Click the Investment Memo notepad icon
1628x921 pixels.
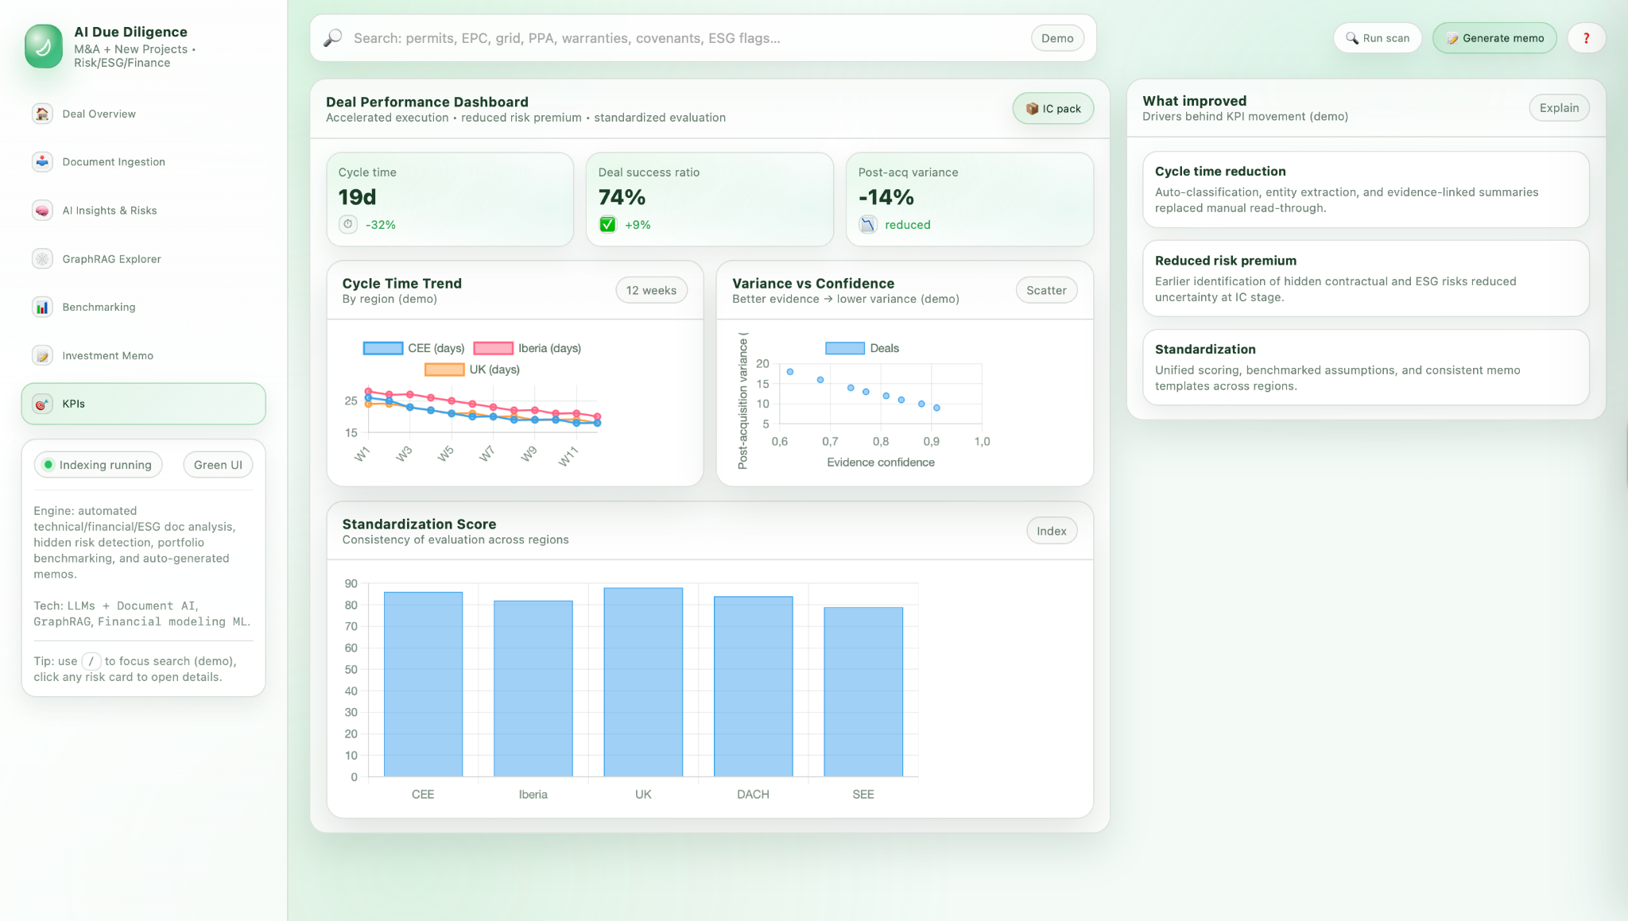point(42,356)
